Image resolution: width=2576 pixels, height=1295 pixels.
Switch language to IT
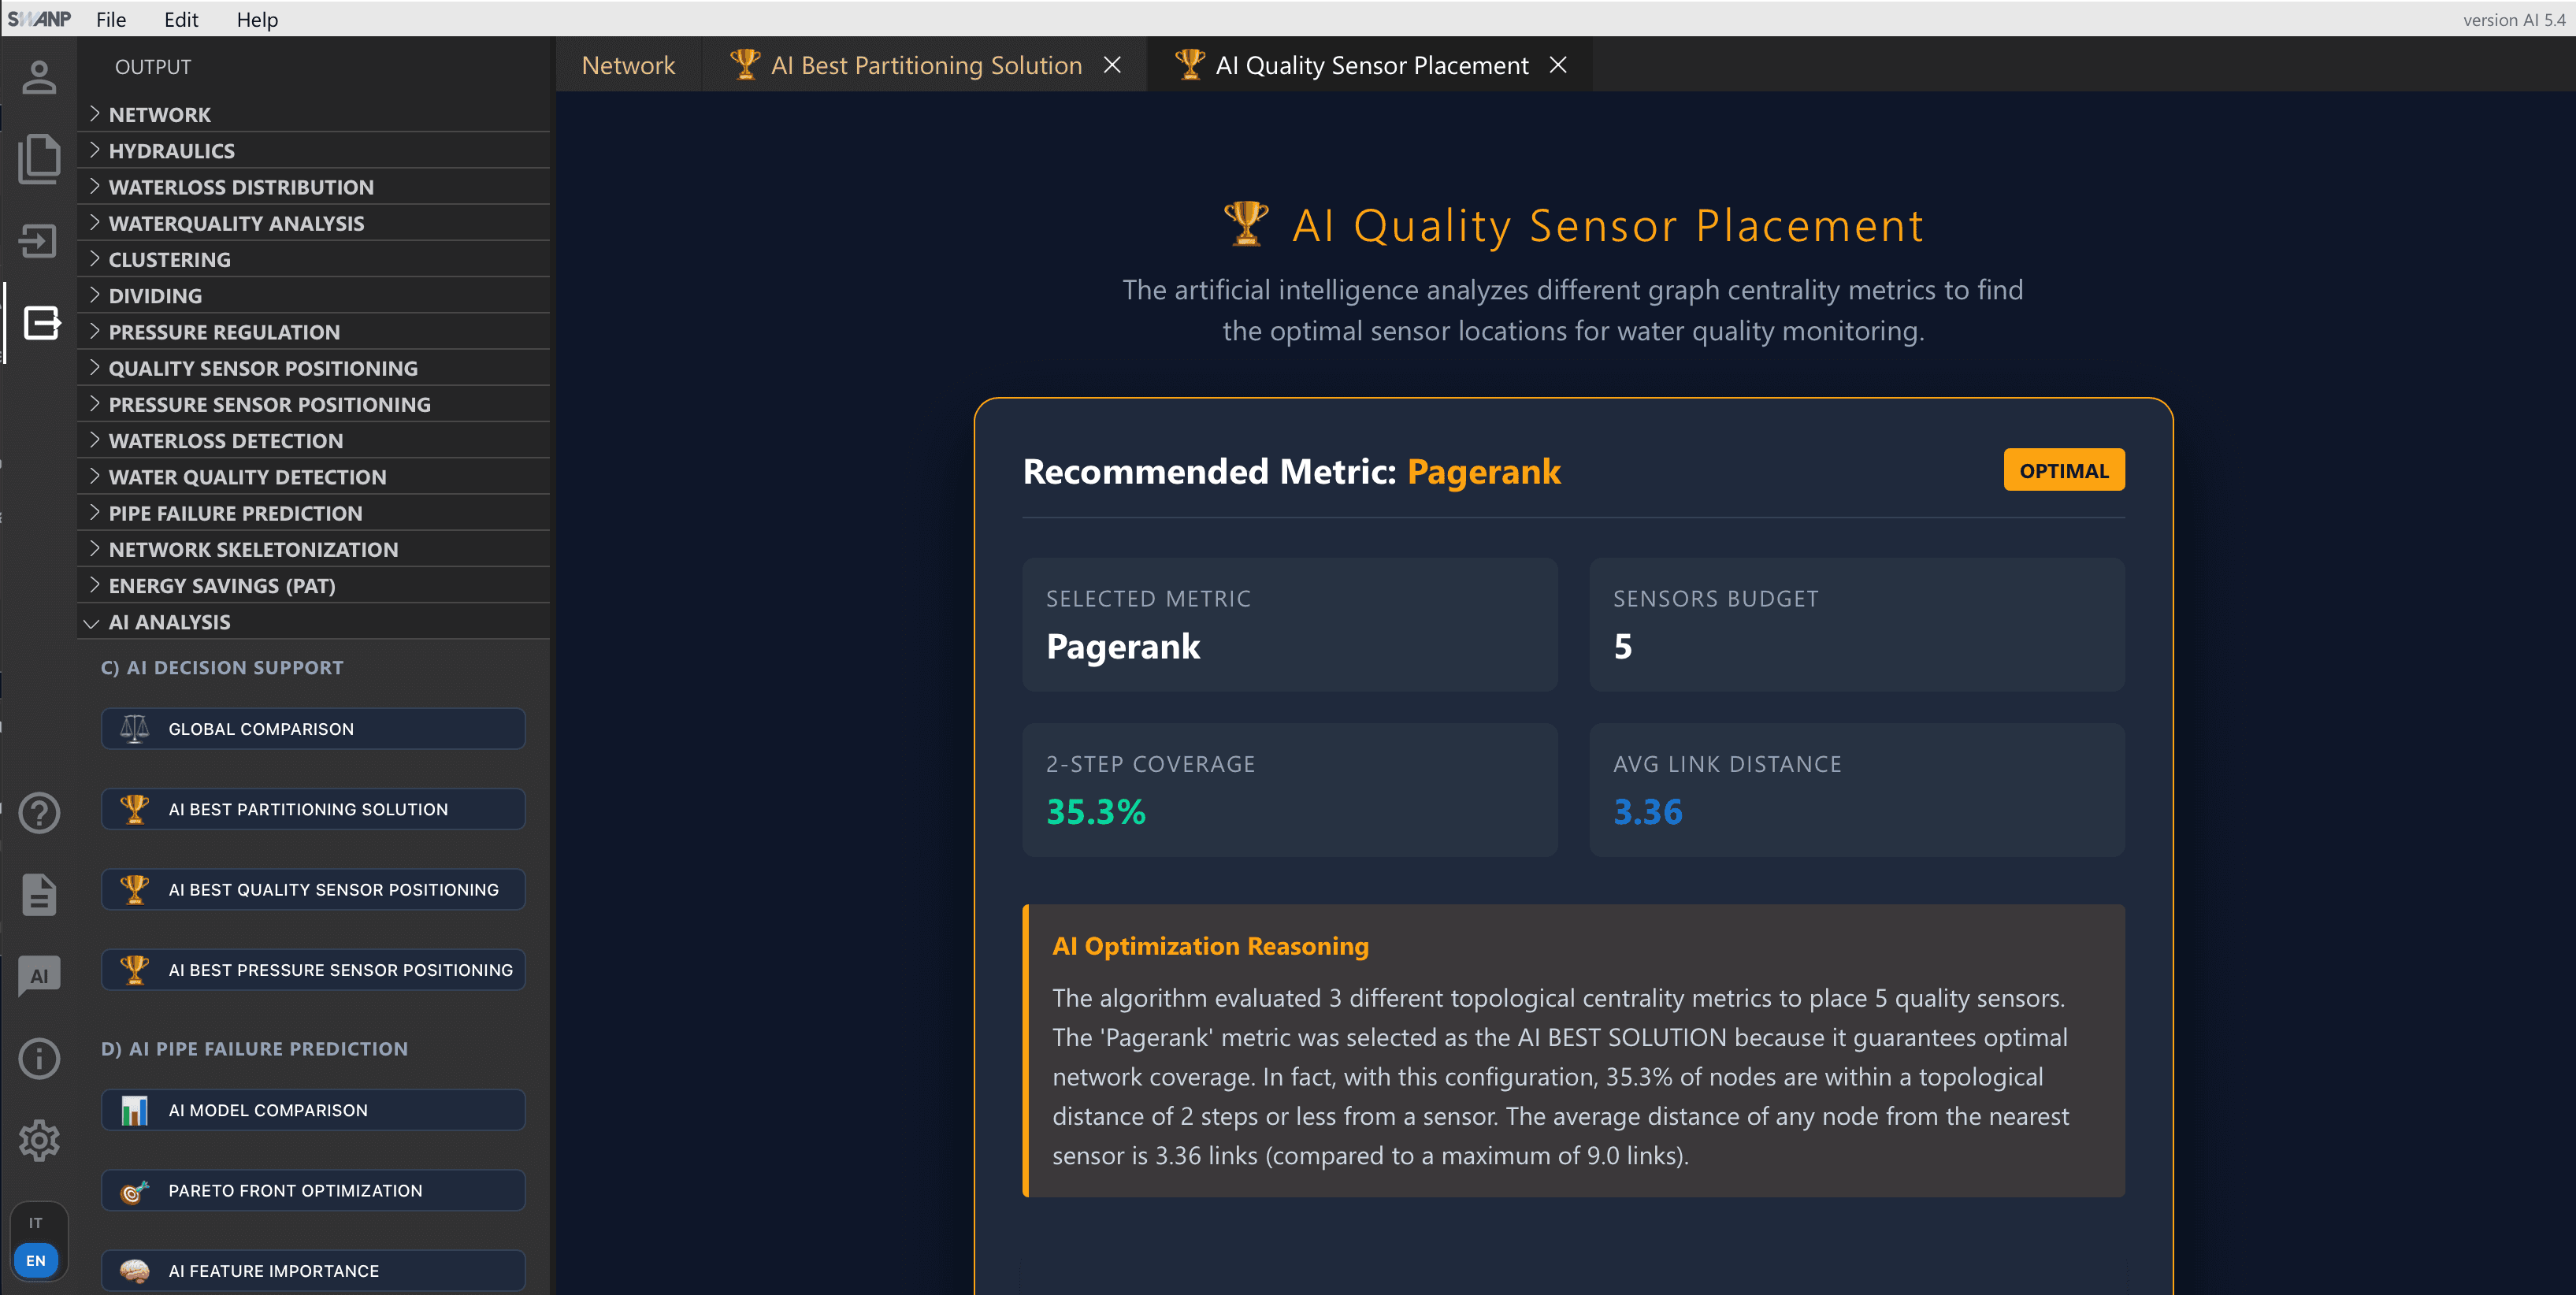pos(36,1223)
